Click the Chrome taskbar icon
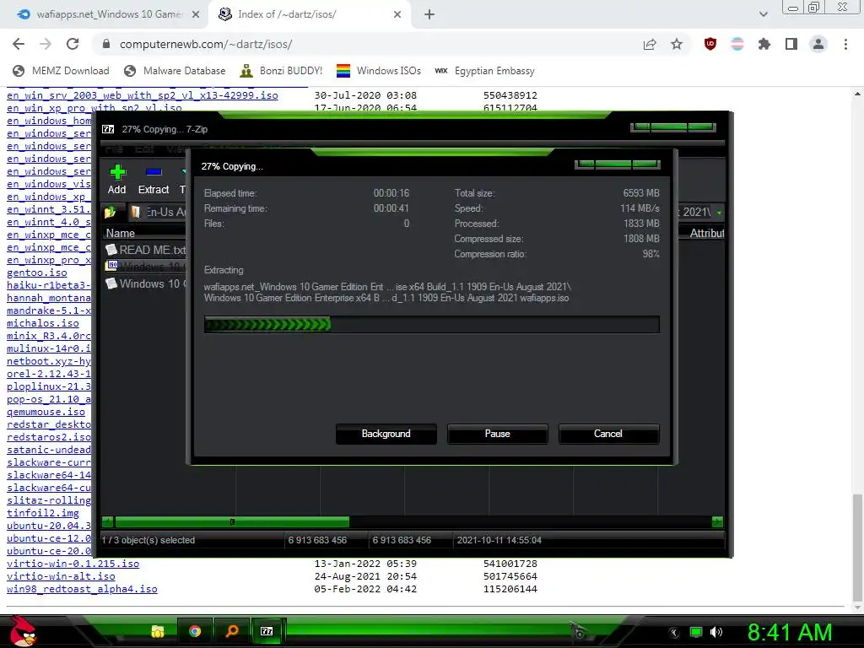Image resolution: width=864 pixels, height=648 pixels. tap(195, 631)
